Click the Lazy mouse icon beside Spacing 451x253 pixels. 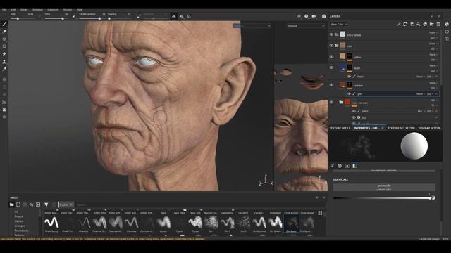(139, 16)
